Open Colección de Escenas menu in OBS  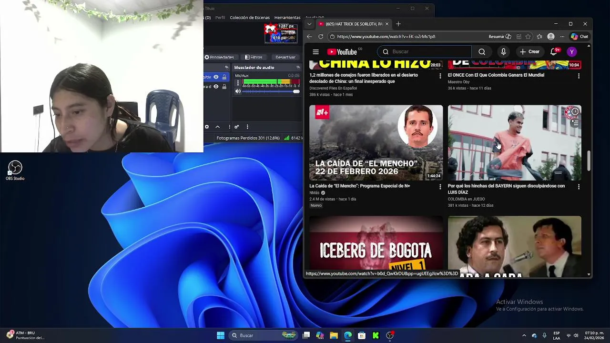[x=250, y=18]
